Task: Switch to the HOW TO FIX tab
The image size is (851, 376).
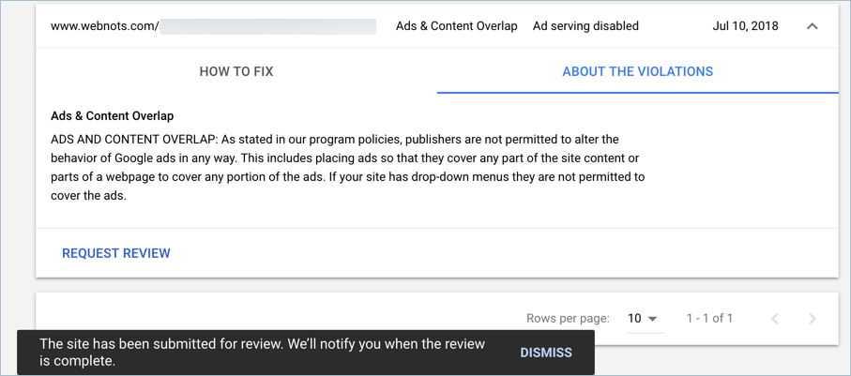Action: coord(236,71)
